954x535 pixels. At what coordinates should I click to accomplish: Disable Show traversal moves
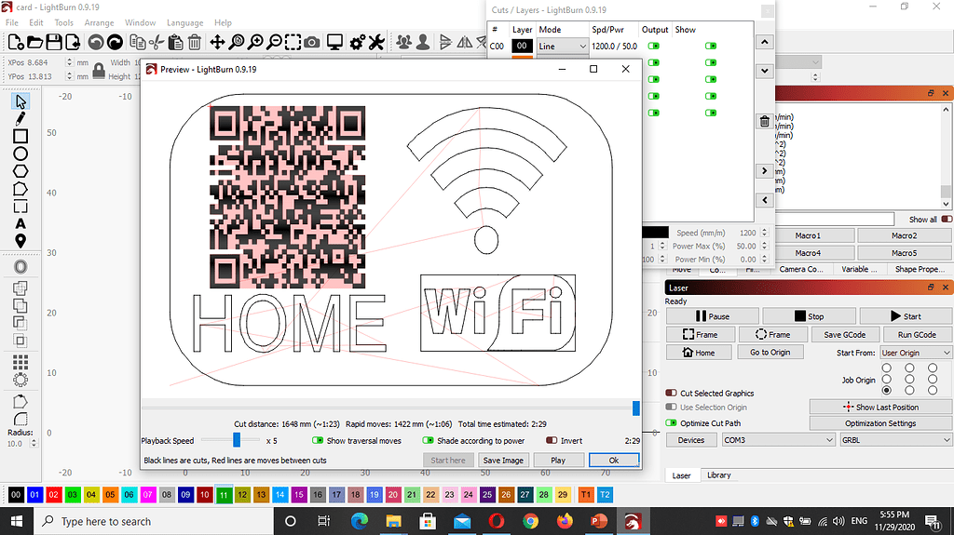point(318,440)
